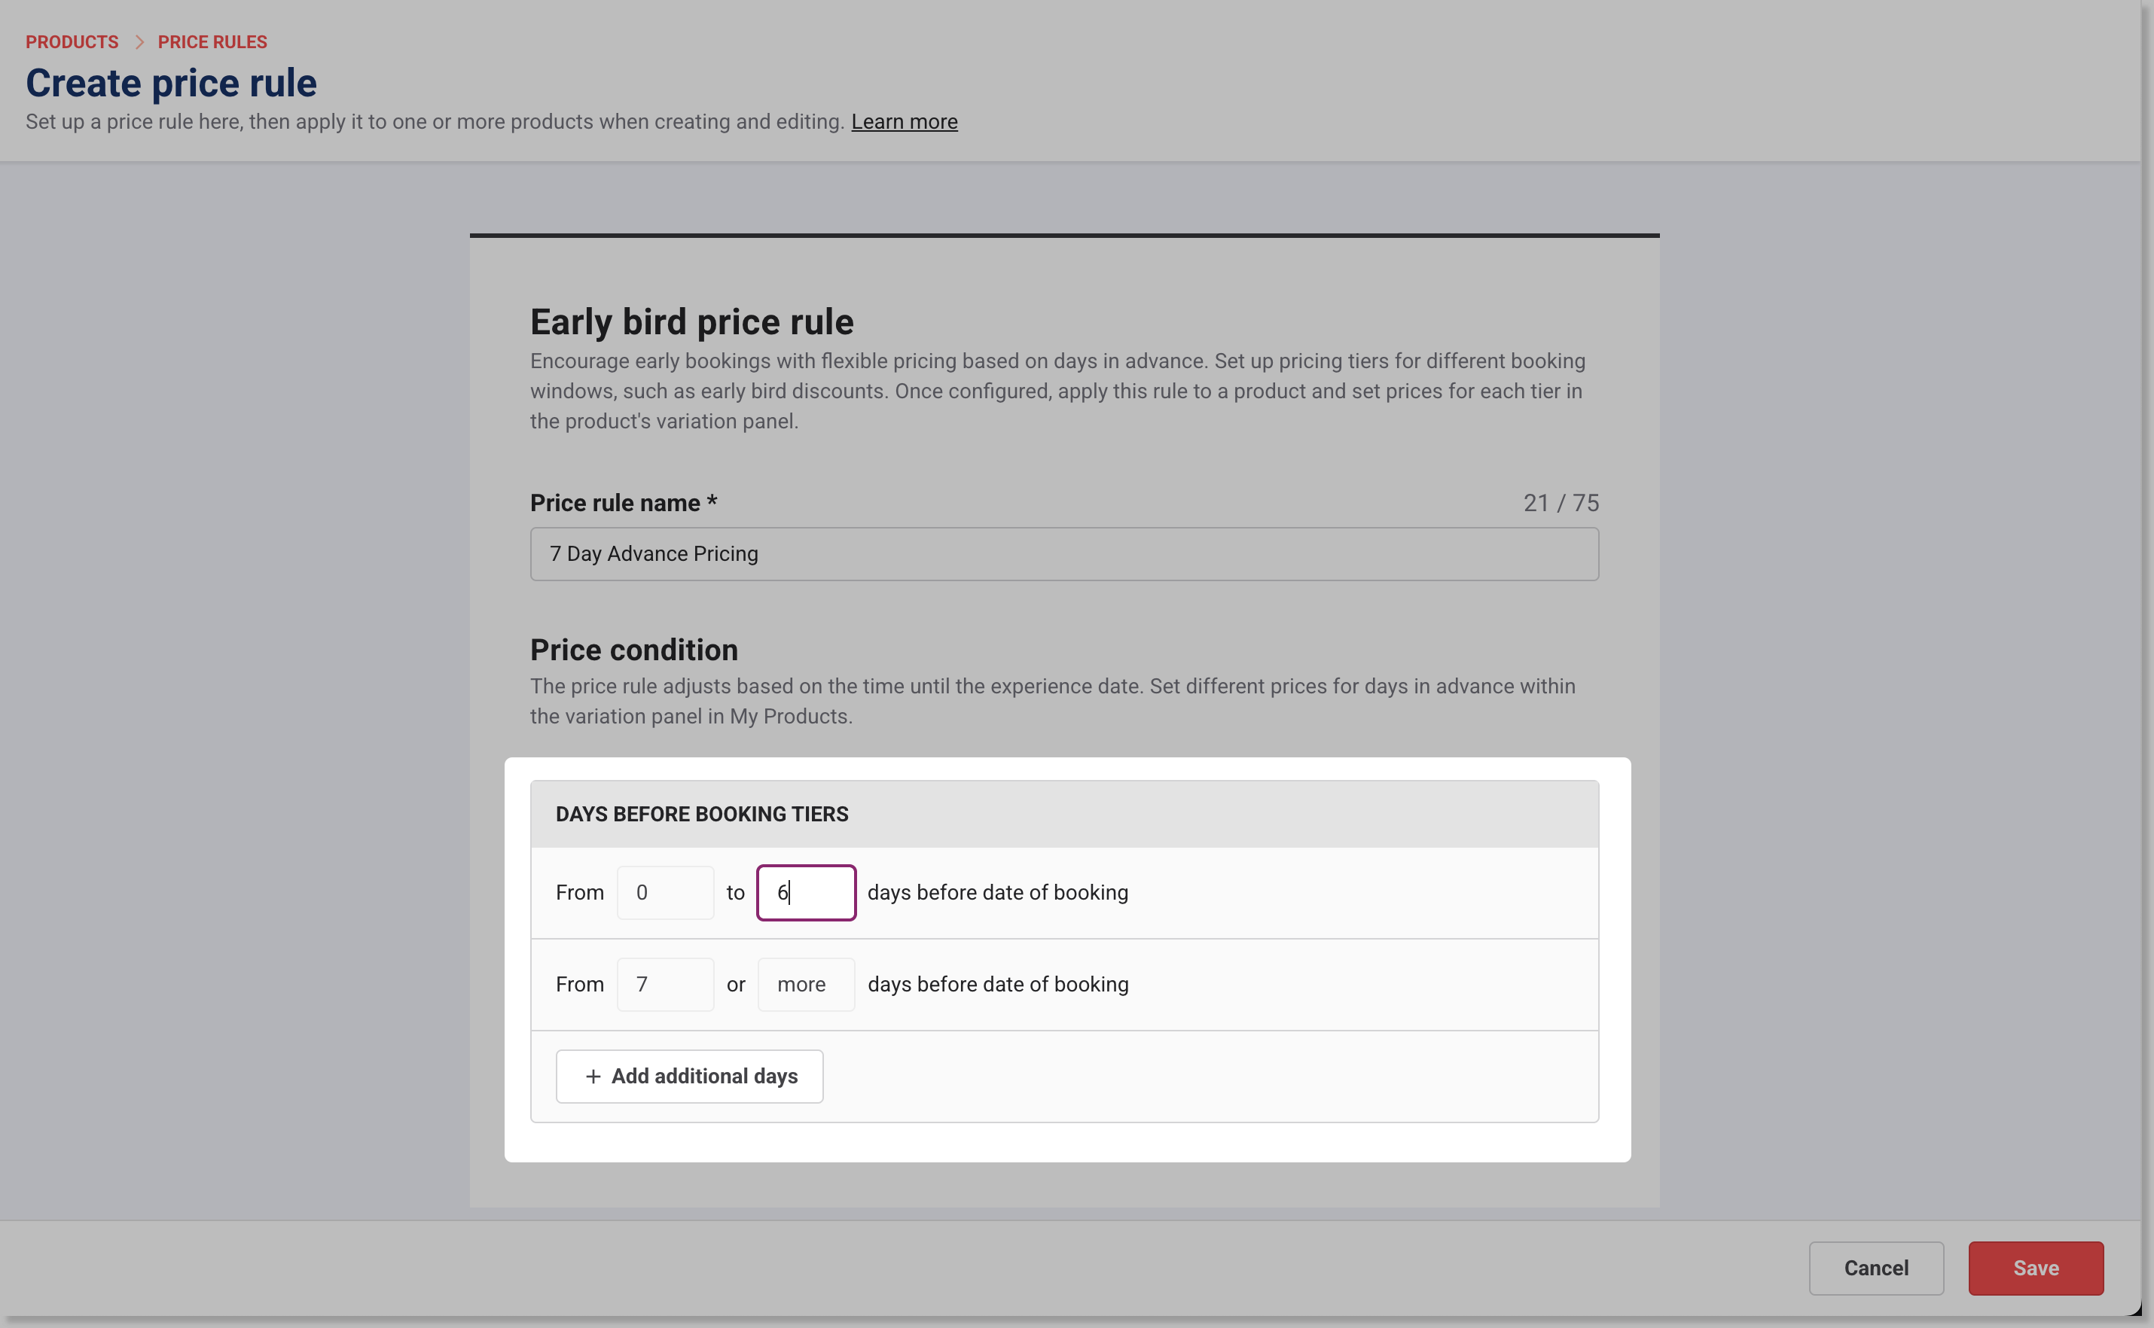Click the breadcrumb chevron separator arrow
Screen dimensions: 2154x1328
(x=139, y=42)
